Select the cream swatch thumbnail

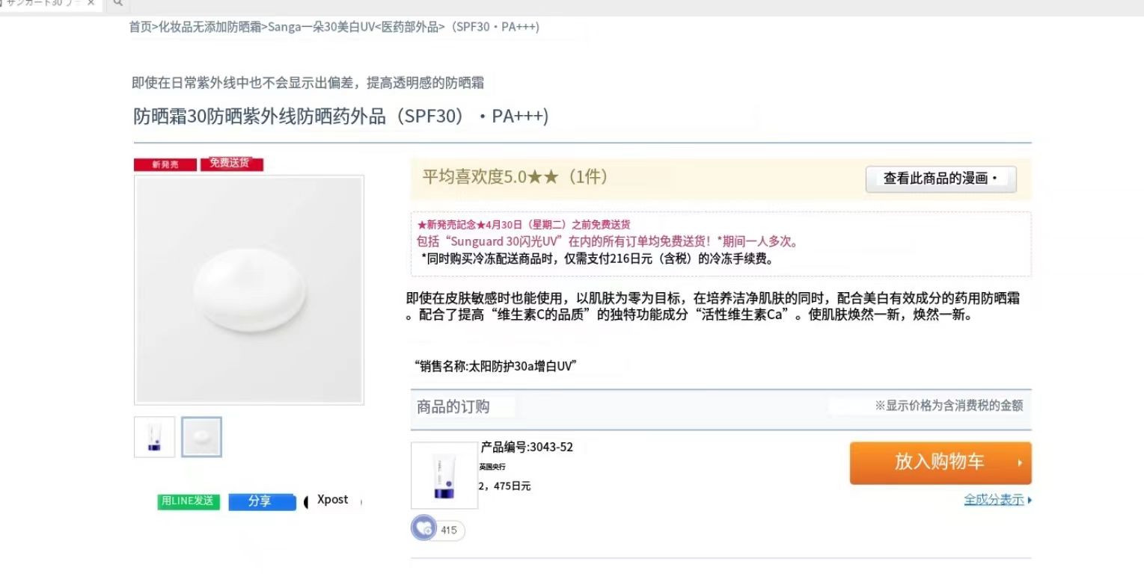pyautogui.click(x=202, y=437)
